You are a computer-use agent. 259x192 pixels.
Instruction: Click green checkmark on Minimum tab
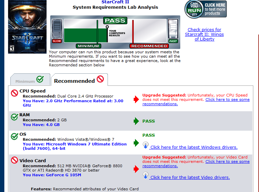tap(40, 79)
